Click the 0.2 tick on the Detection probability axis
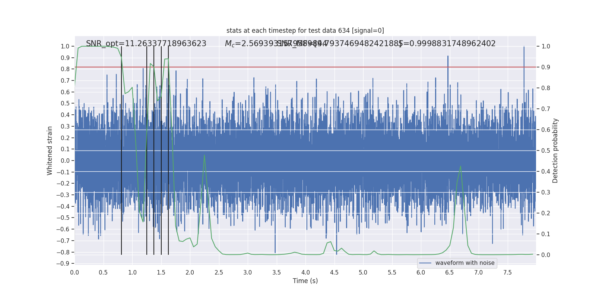This screenshot has width=596, height=298. point(546,213)
